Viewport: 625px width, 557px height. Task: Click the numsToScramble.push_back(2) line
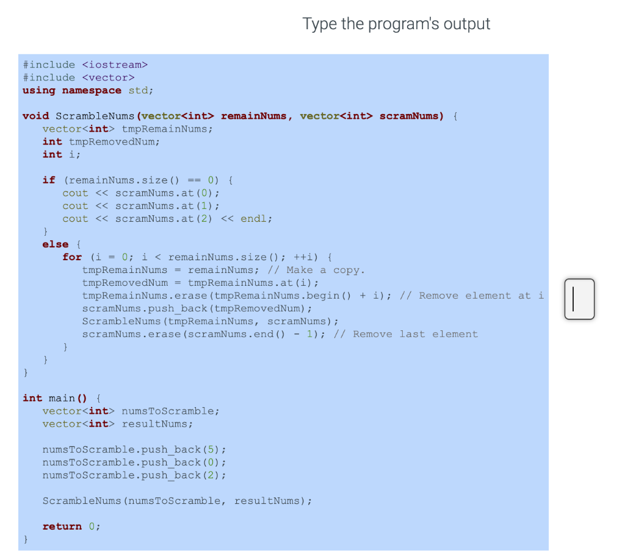coord(134,475)
